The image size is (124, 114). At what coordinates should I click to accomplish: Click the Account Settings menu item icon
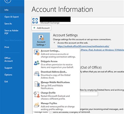(x=37, y=52)
